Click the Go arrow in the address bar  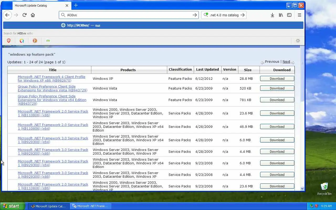click(x=195, y=15)
